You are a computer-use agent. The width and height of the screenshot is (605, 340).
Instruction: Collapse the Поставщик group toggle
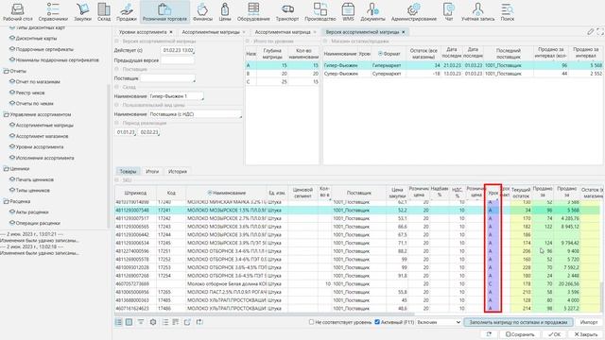click(116, 69)
